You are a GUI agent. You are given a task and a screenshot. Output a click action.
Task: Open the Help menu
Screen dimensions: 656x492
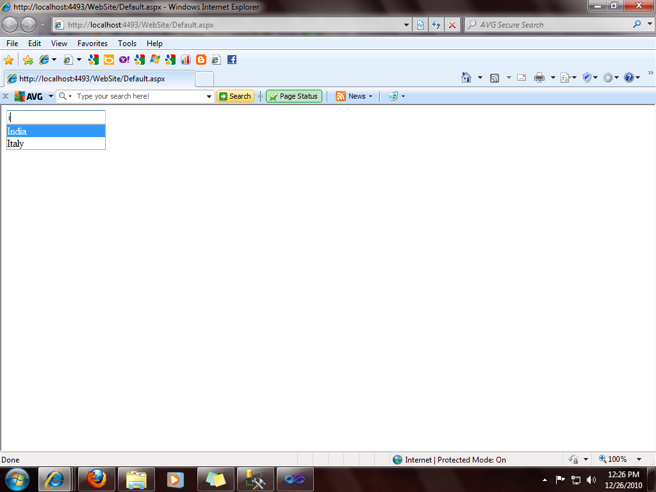tap(154, 44)
